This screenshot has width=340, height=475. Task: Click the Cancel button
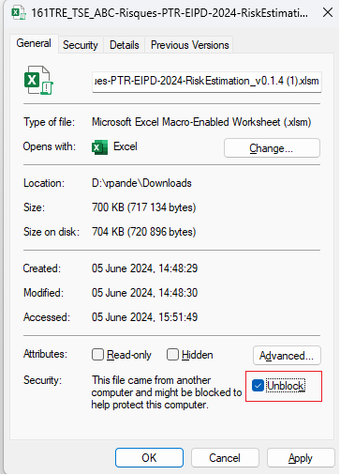[x=225, y=458]
